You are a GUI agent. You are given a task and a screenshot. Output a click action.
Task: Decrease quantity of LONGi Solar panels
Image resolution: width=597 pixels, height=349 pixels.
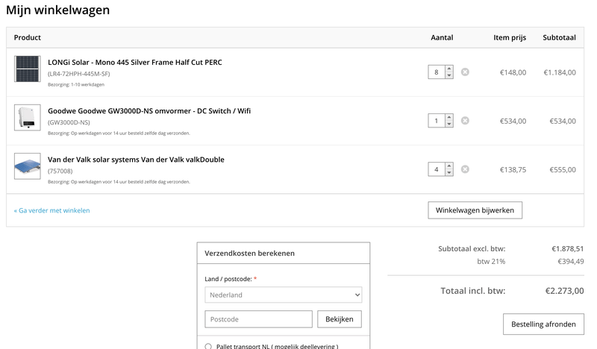coord(449,75)
